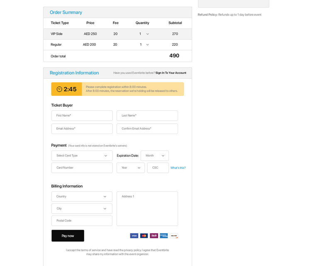The height and width of the screenshot is (266, 315).
Task: Focus the Postal Code field
Action: click(82, 221)
